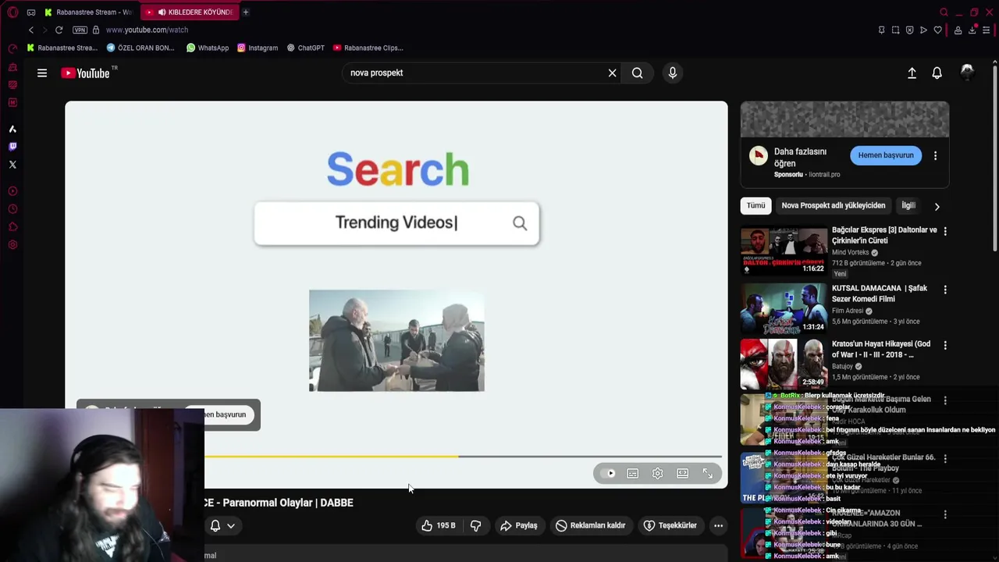The image size is (999, 562).
Task: Dislike the video
Action: tap(476, 525)
